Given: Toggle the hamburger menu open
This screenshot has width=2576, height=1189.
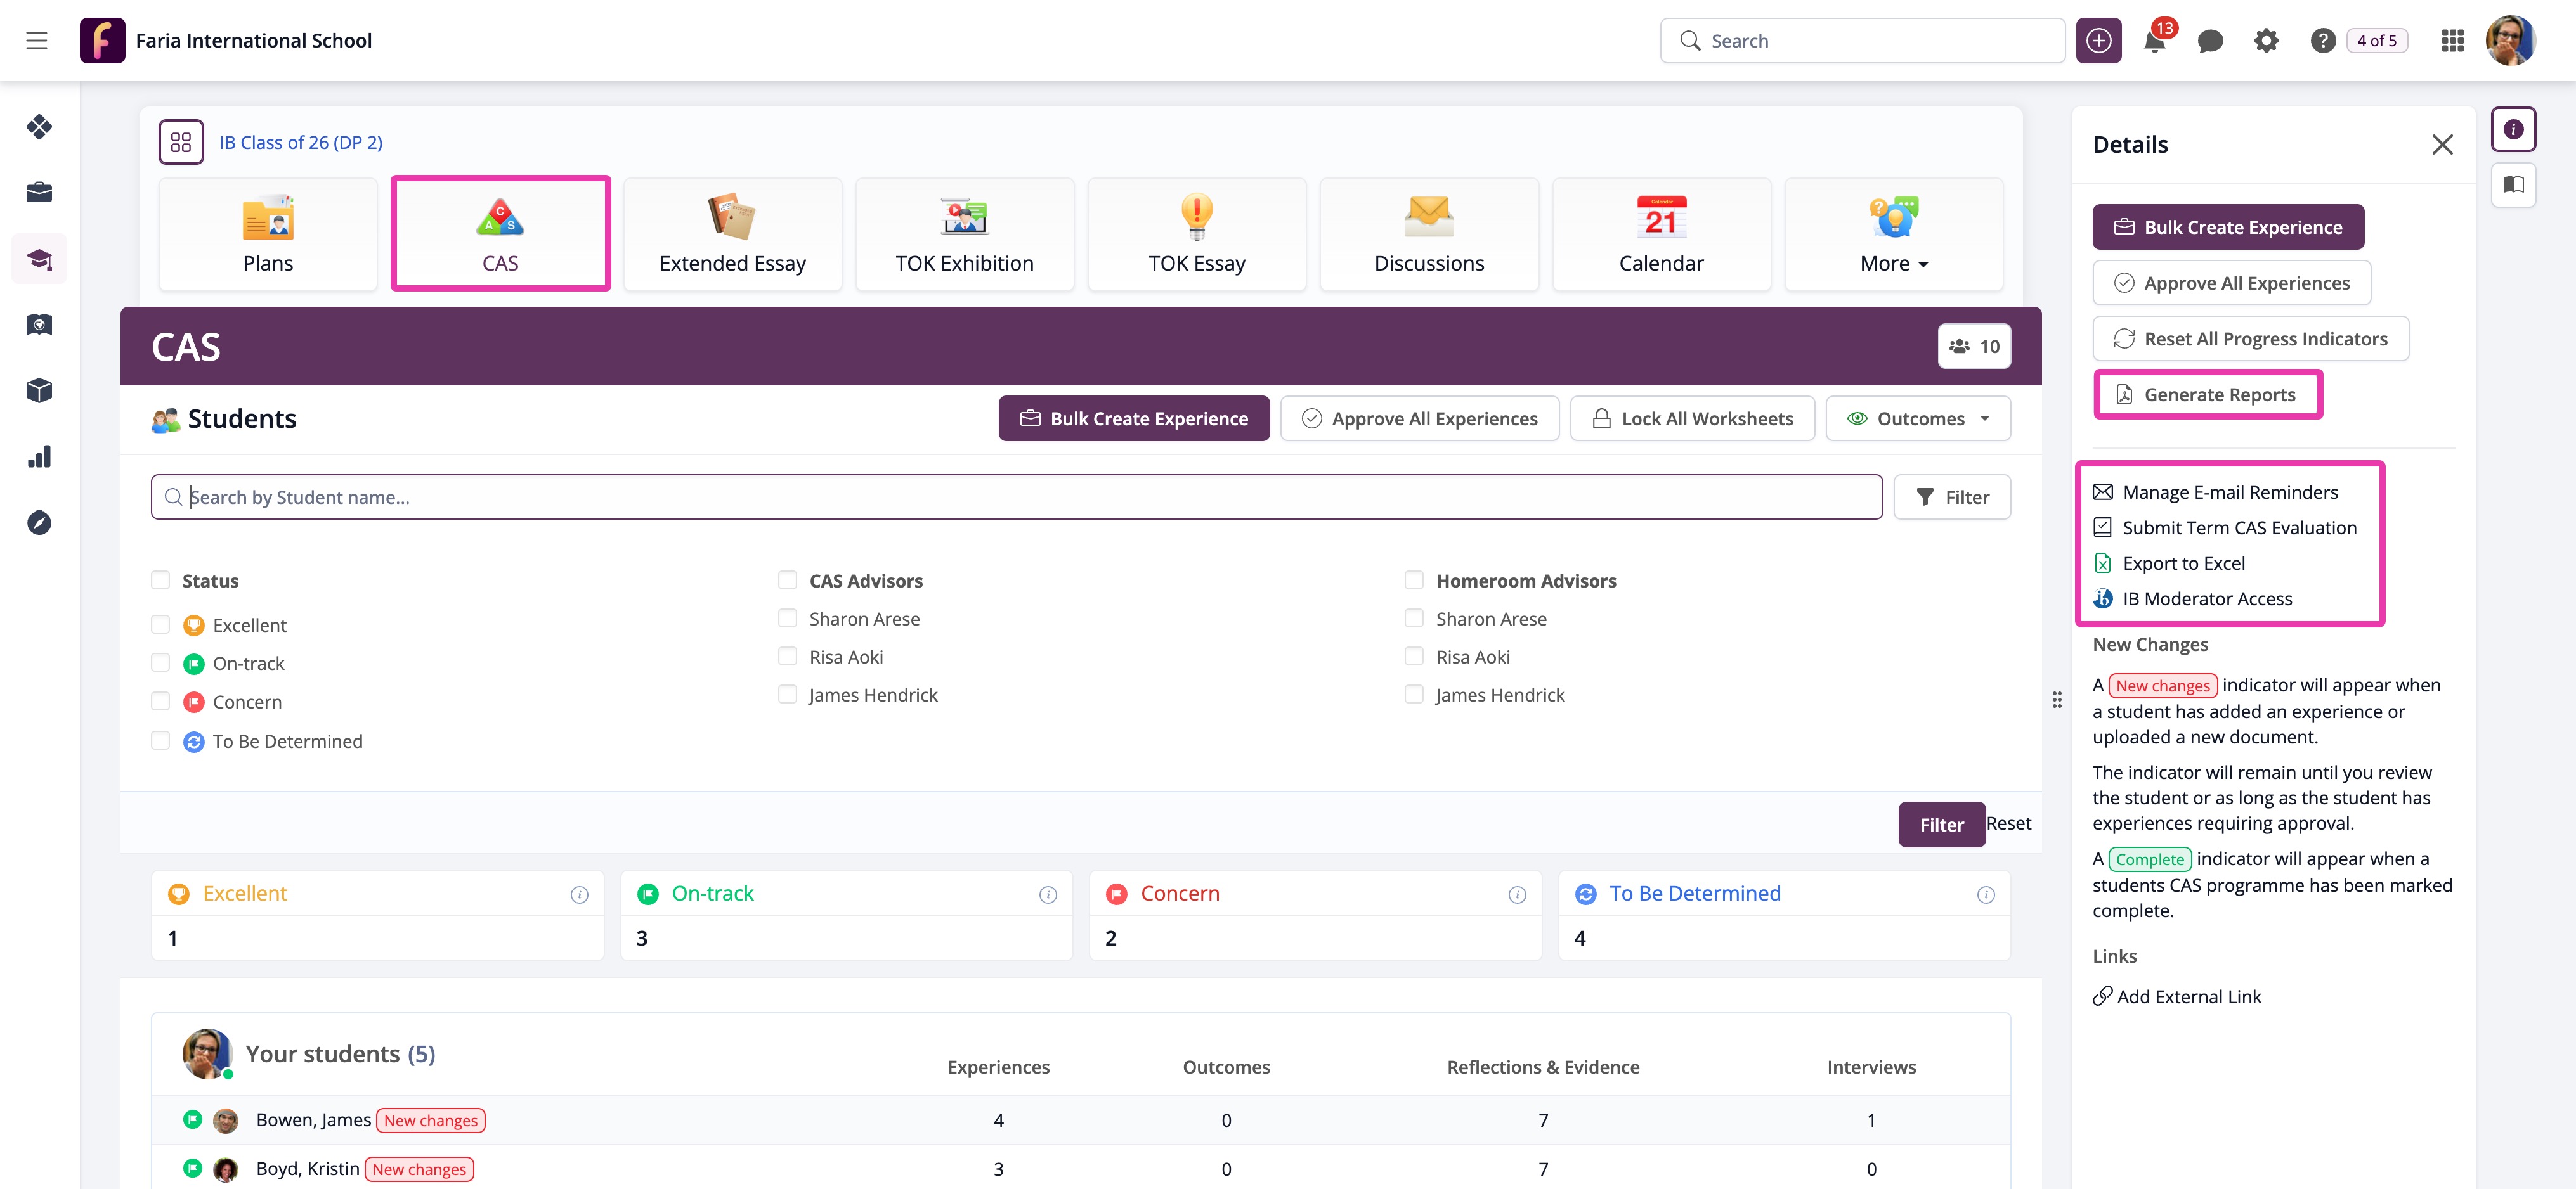Looking at the screenshot, I should click(37, 41).
